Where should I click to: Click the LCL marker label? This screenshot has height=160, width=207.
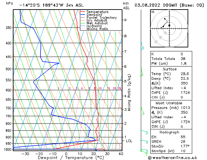tap(129, 141)
